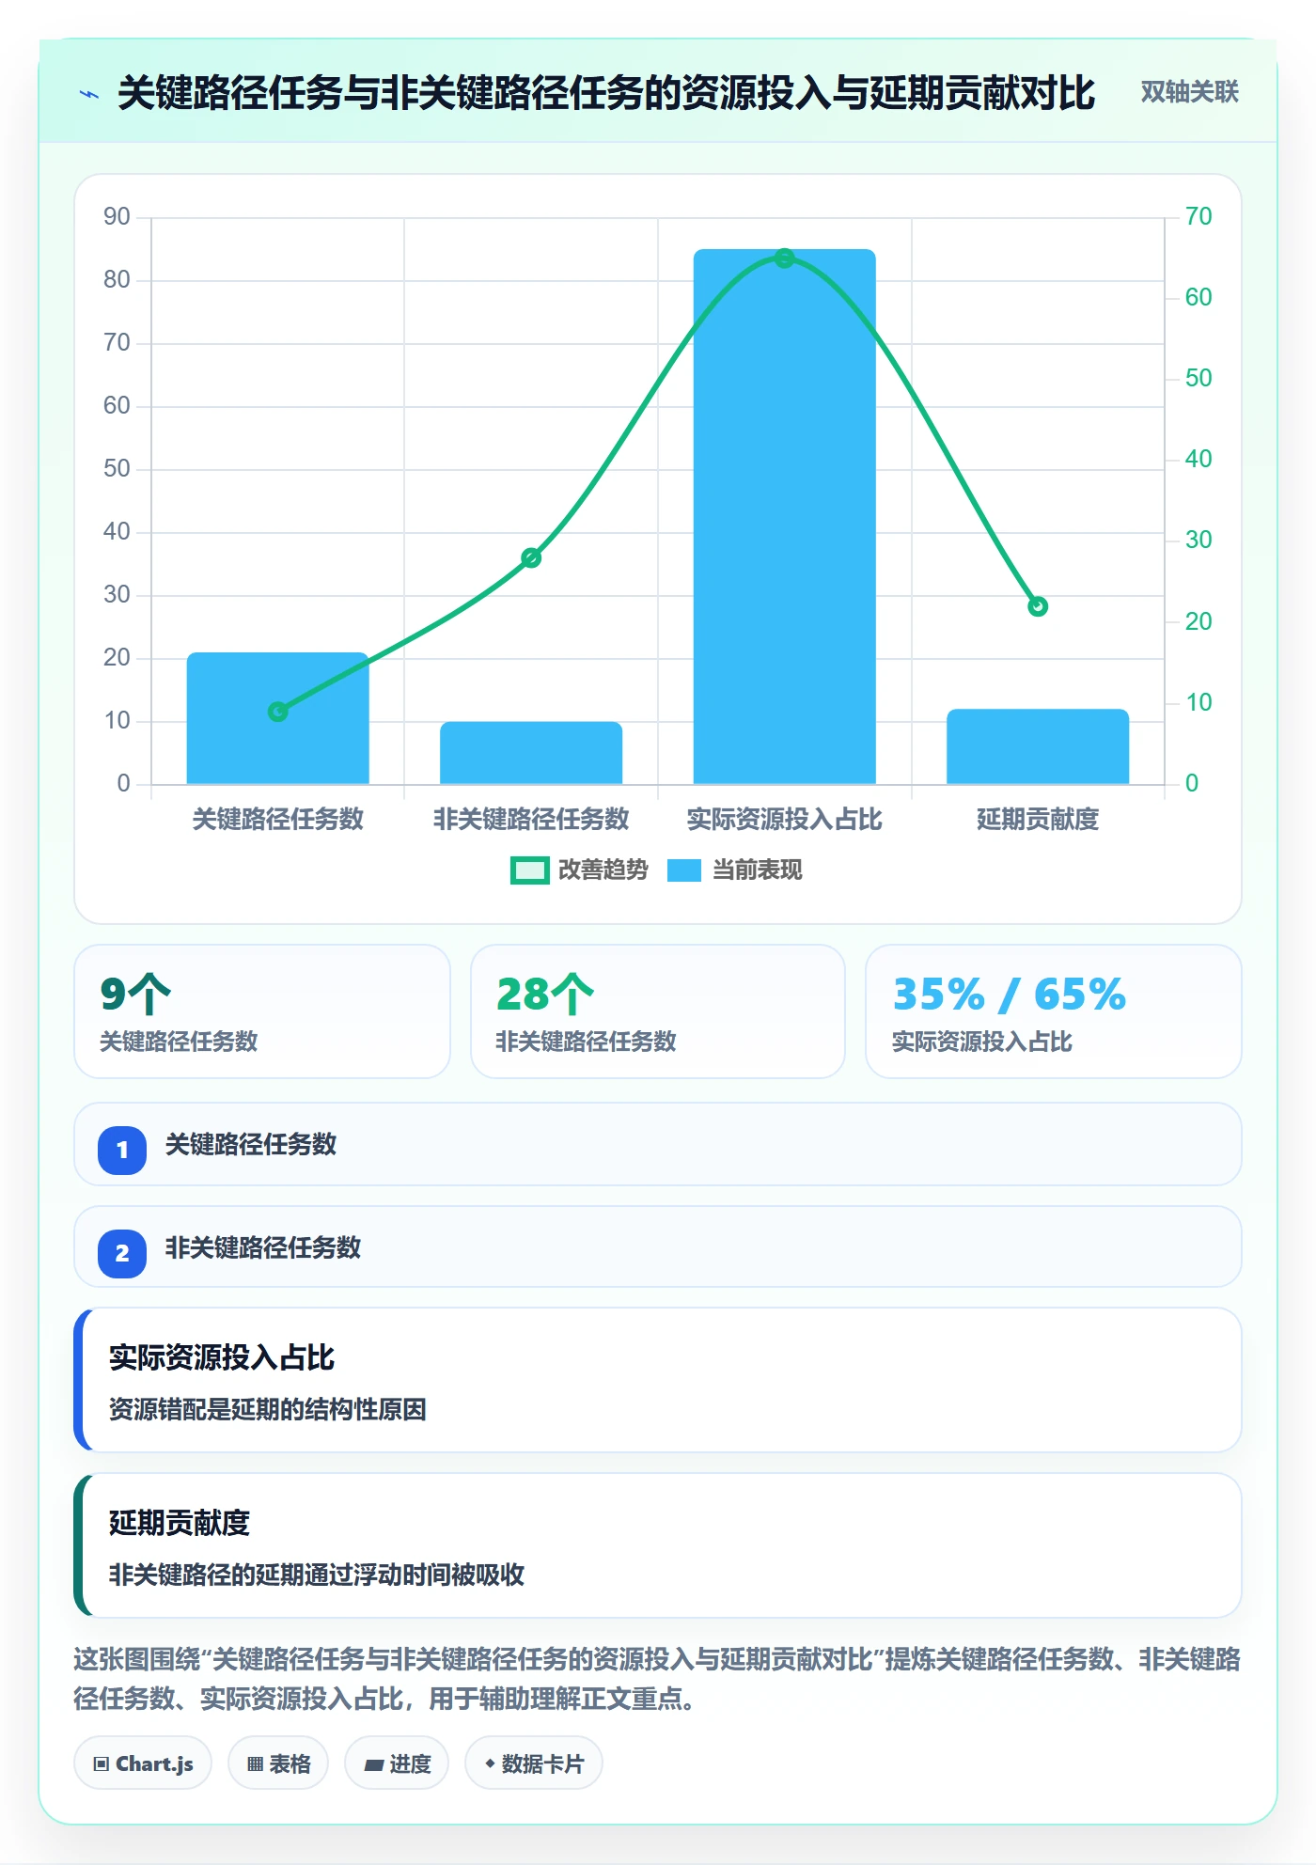Click line point above 关键路径任务数
Image resolution: width=1316 pixels, height=1865 pixels.
click(277, 712)
